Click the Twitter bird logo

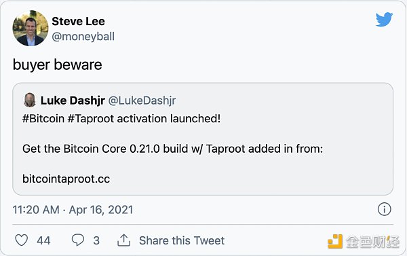pyautogui.click(x=384, y=19)
